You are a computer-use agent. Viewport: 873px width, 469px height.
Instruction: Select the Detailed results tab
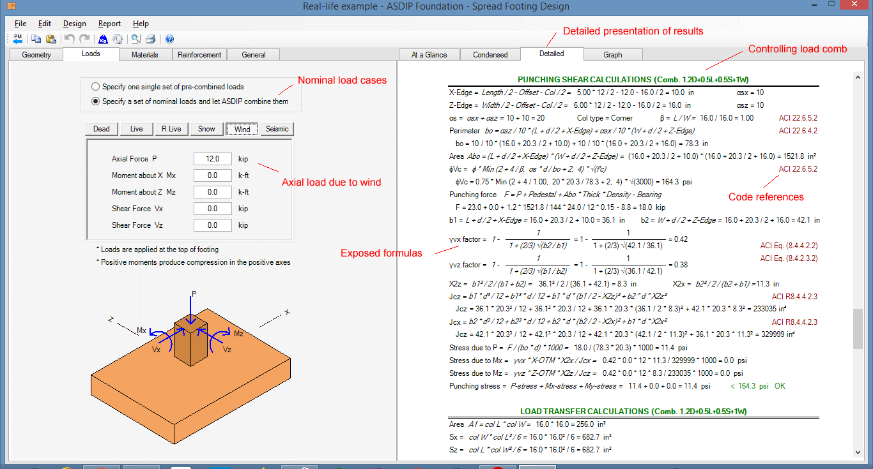point(552,54)
